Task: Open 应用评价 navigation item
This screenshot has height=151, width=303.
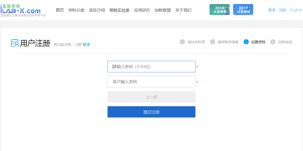Action: coord(142,10)
